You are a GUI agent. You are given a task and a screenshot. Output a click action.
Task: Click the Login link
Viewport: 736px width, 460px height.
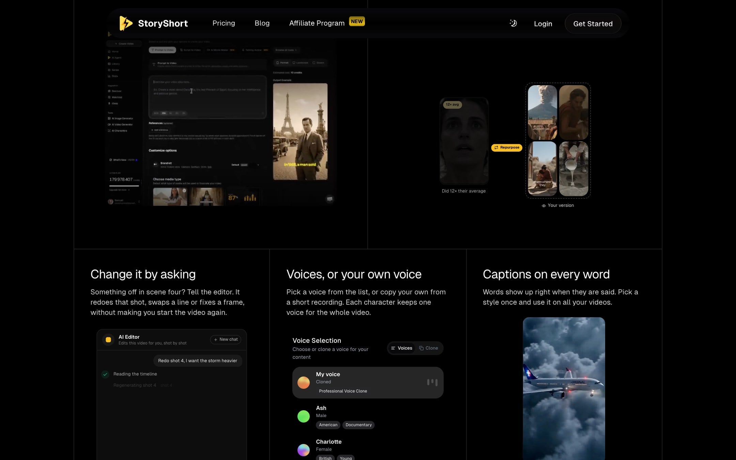pos(543,24)
